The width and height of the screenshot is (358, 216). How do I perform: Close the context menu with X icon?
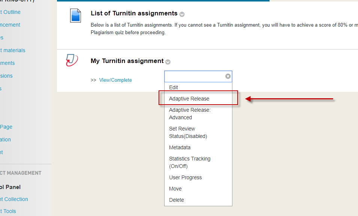tap(228, 76)
